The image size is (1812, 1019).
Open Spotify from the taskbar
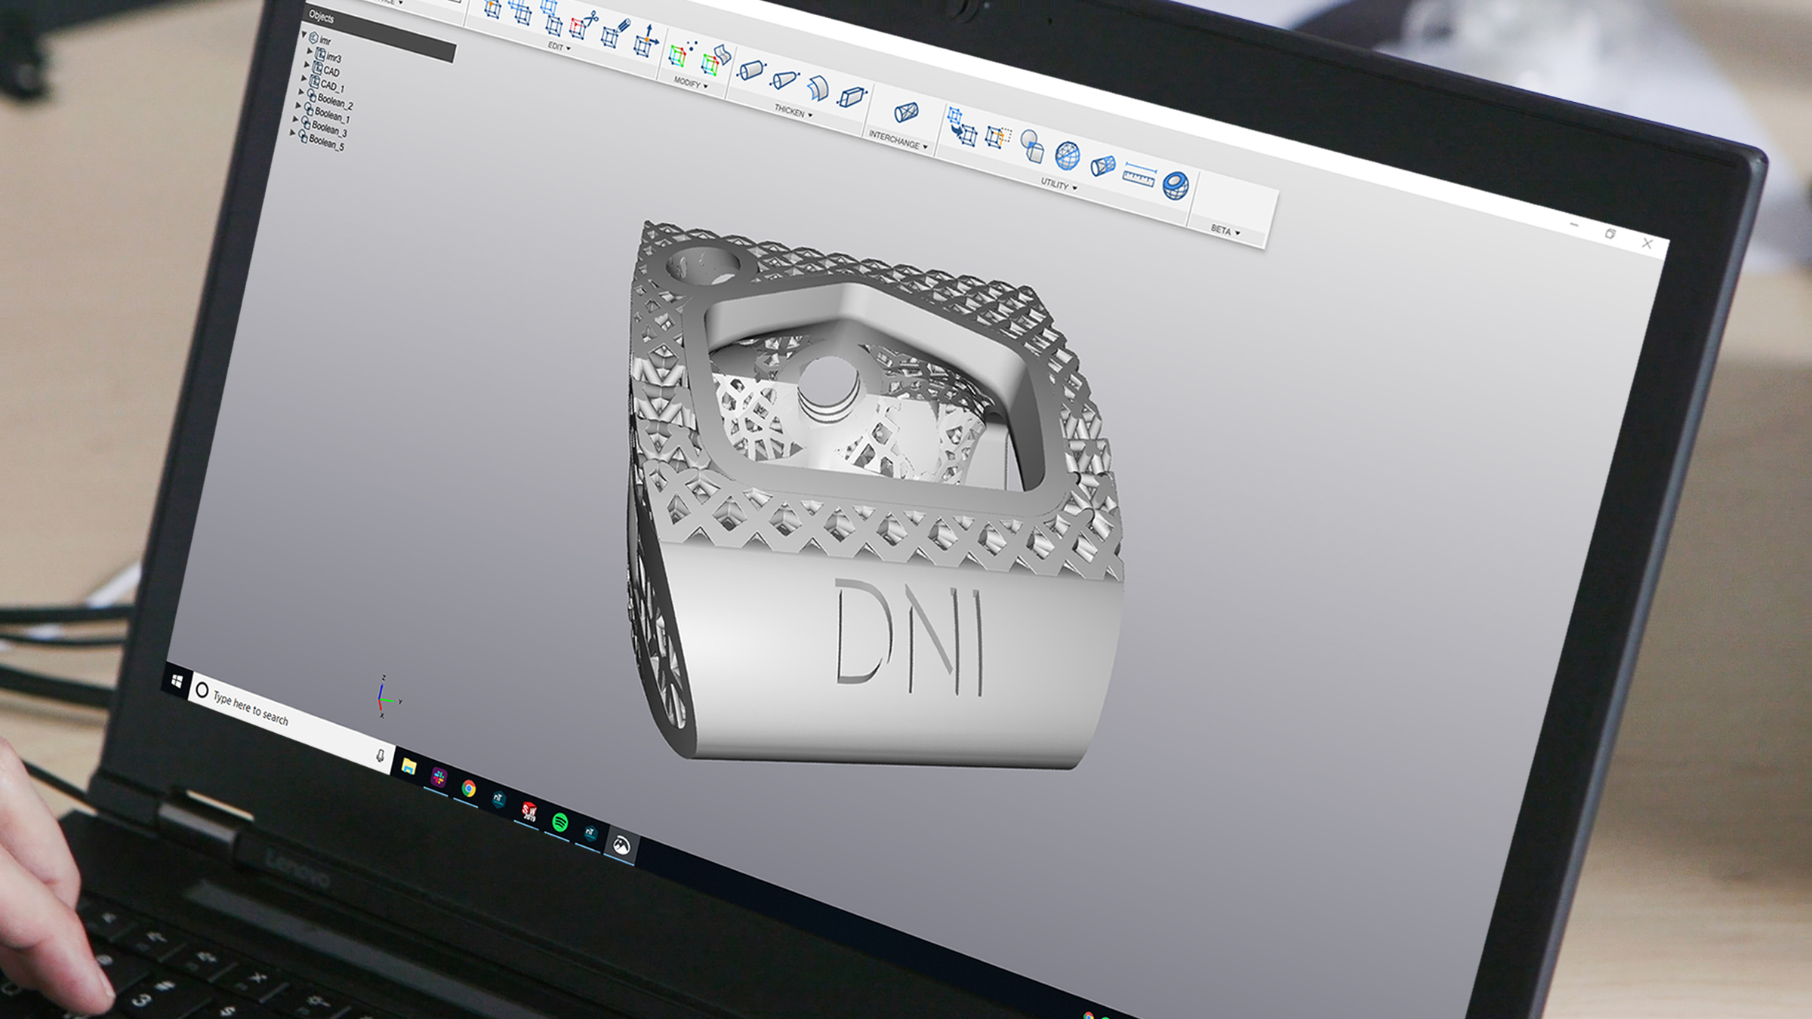click(x=559, y=821)
